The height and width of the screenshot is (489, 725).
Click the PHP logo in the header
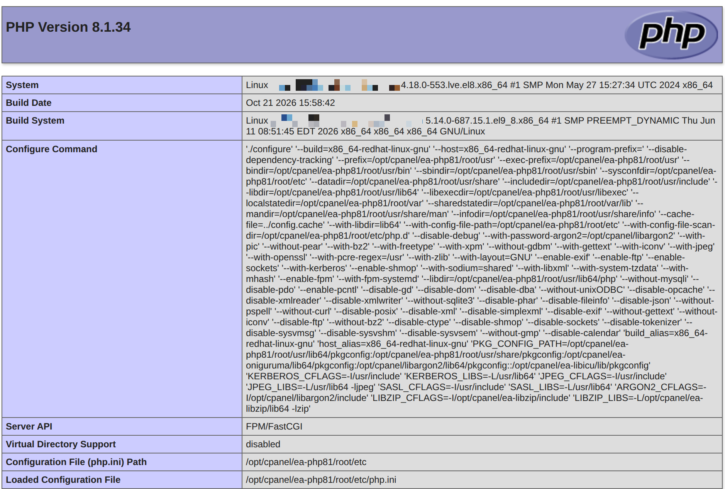(671, 35)
